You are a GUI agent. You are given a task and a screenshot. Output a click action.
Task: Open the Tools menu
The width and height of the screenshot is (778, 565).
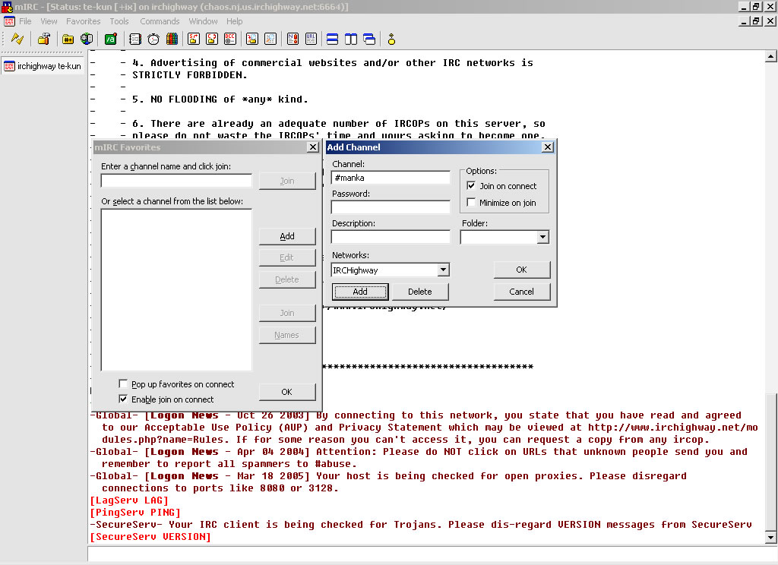pos(119,21)
